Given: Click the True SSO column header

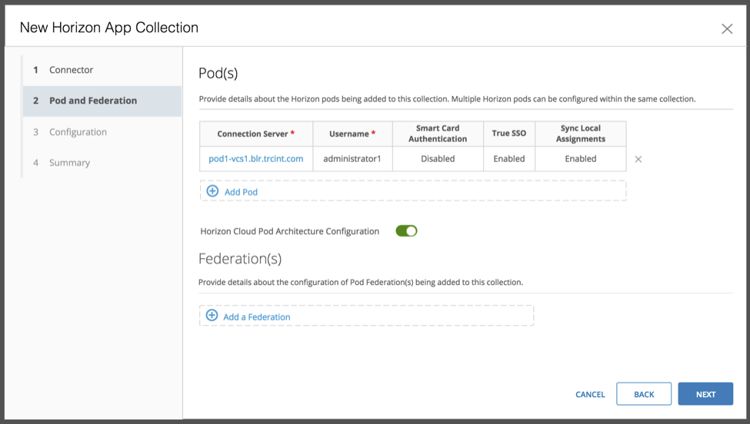Looking at the screenshot, I should click(509, 134).
